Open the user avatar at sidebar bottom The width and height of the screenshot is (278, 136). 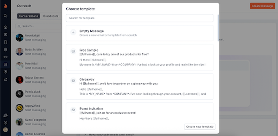point(5,130)
